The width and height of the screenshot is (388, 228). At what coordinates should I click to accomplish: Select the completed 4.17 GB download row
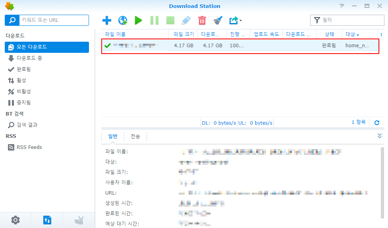[240, 46]
